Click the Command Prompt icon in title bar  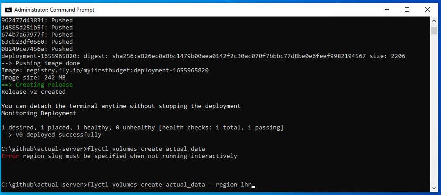[x=8, y=9]
